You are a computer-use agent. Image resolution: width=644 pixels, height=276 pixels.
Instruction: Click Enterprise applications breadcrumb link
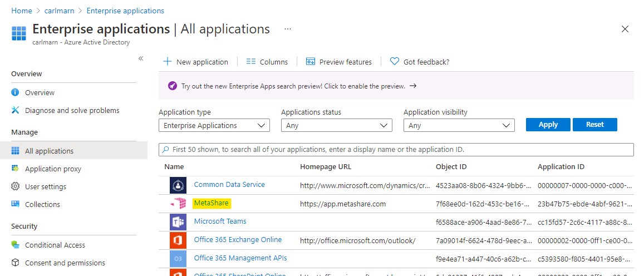coord(125,11)
